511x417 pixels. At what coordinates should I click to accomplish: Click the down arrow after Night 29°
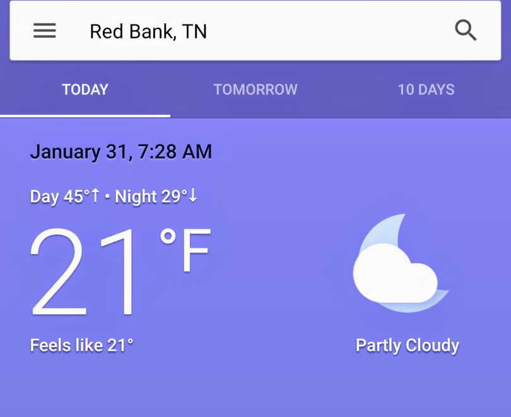(193, 197)
